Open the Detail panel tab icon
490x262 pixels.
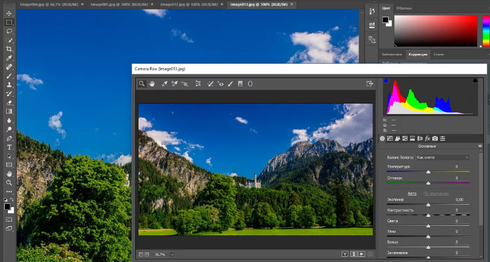click(x=398, y=139)
